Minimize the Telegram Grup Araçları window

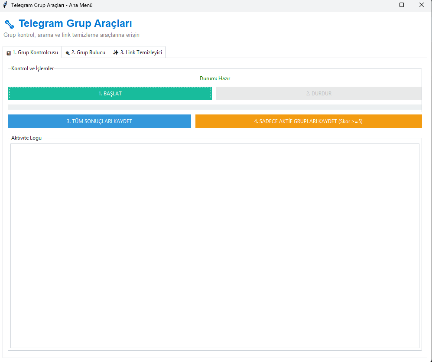pos(382,5)
